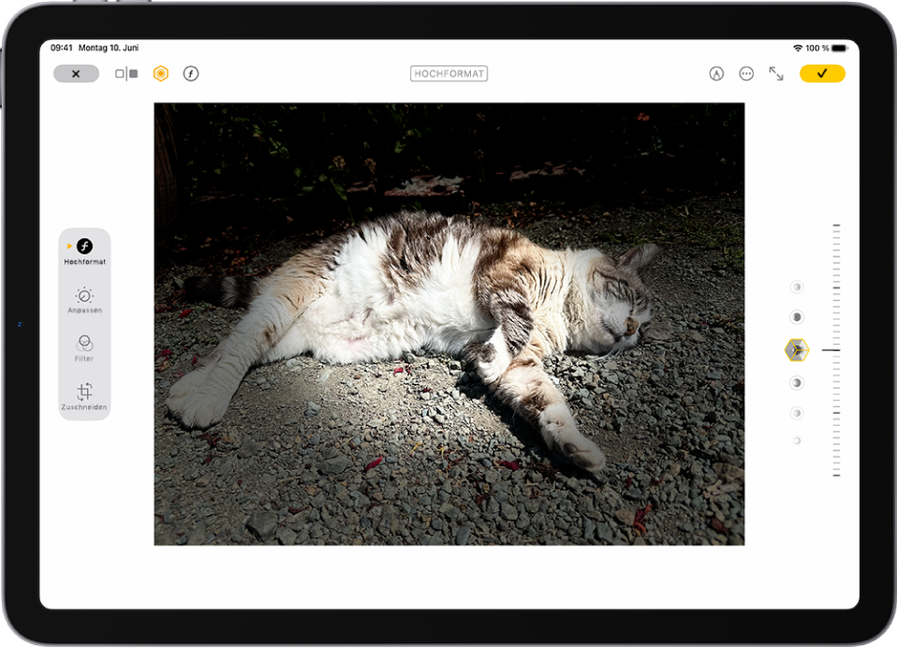Tap the Hochformat badge at the top center
Image resolution: width=897 pixels, height=648 pixels.
click(448, 73)
